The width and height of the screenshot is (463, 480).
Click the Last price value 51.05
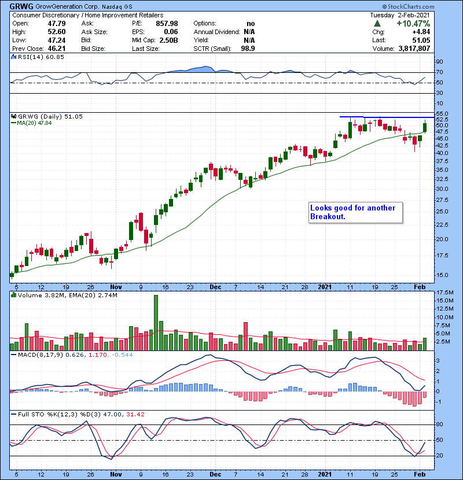tap(421, 40)
